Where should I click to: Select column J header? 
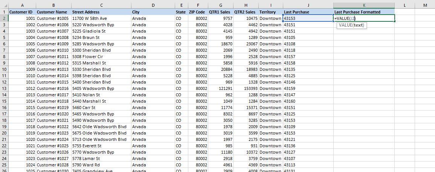click(308, 5)
